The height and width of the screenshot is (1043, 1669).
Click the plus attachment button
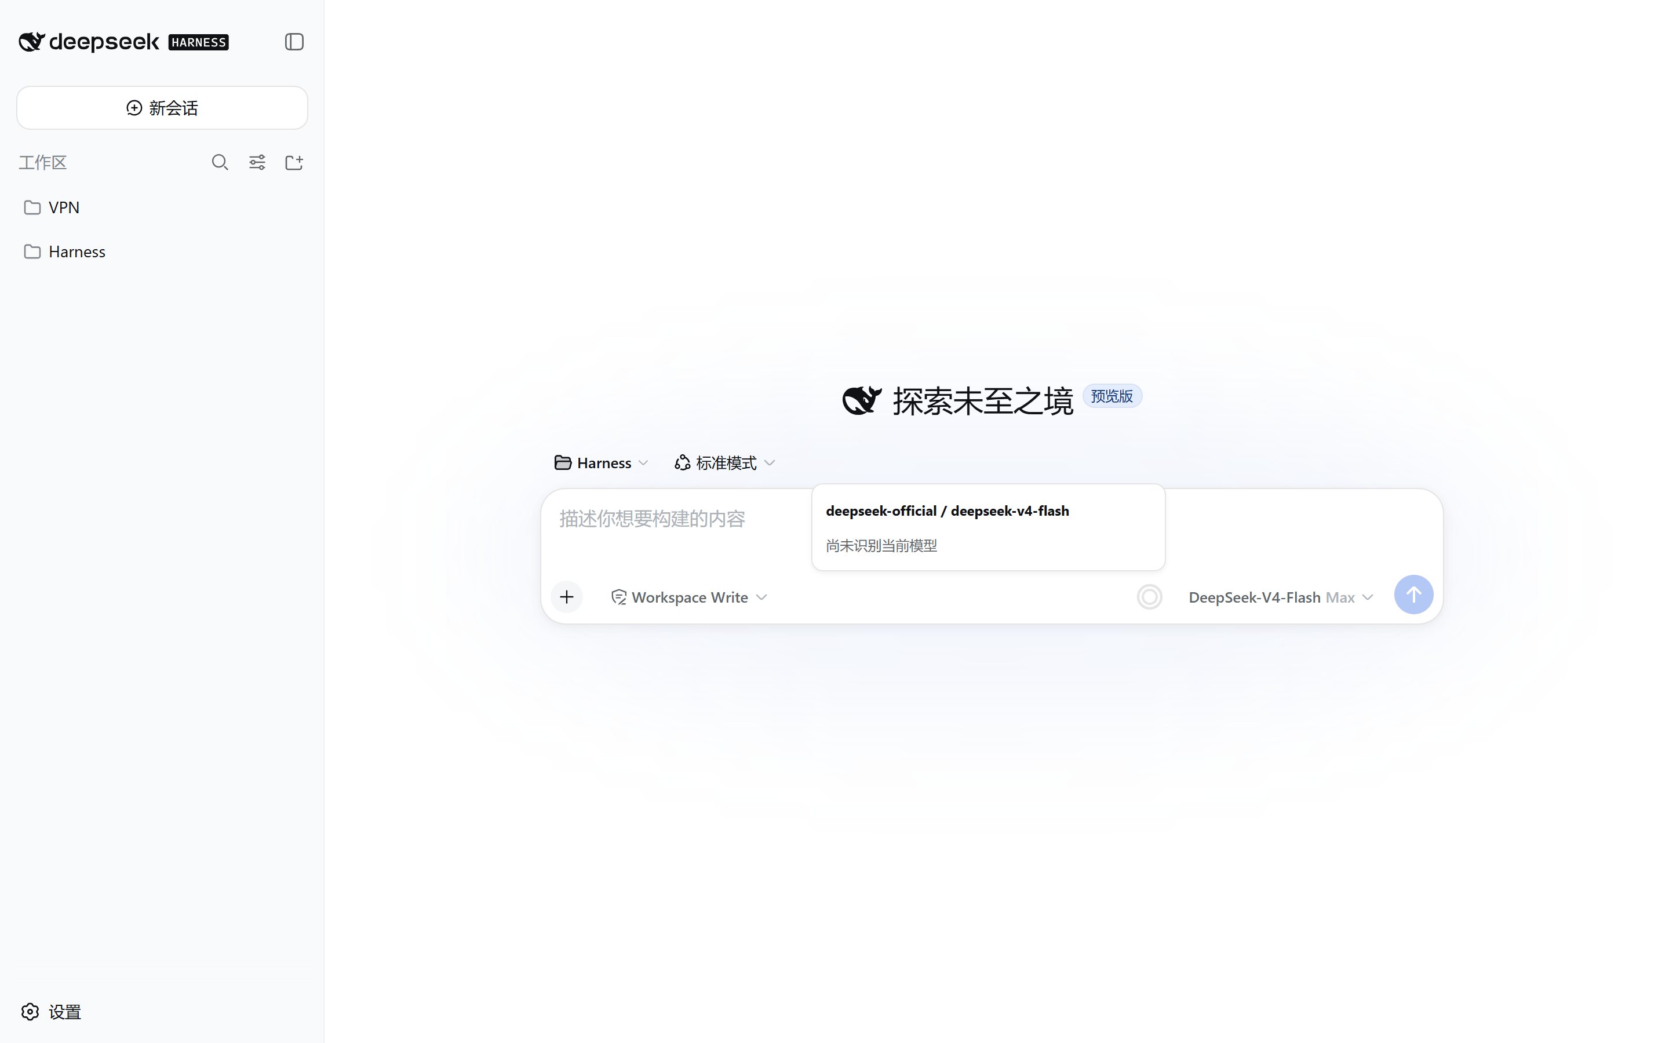tap(567, 597)
